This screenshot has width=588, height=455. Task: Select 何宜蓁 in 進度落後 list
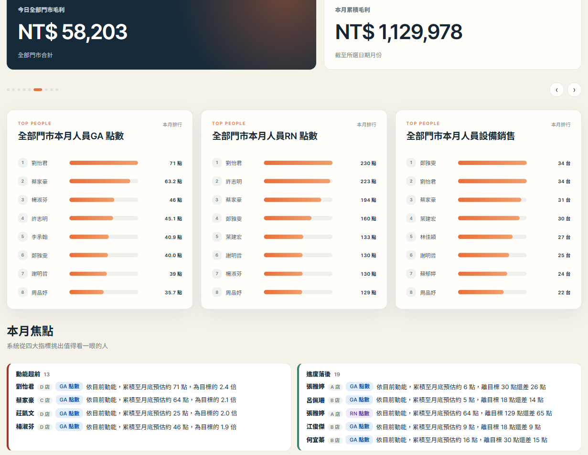point(315,440)
